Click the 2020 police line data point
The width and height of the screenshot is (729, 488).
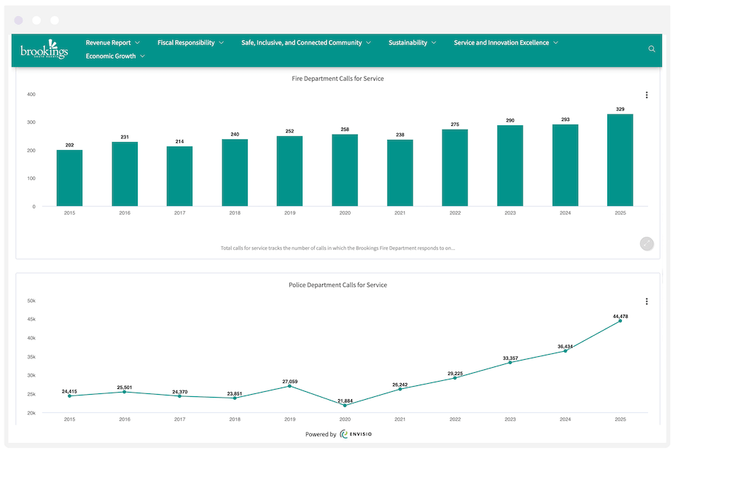(x=345, y=405)
